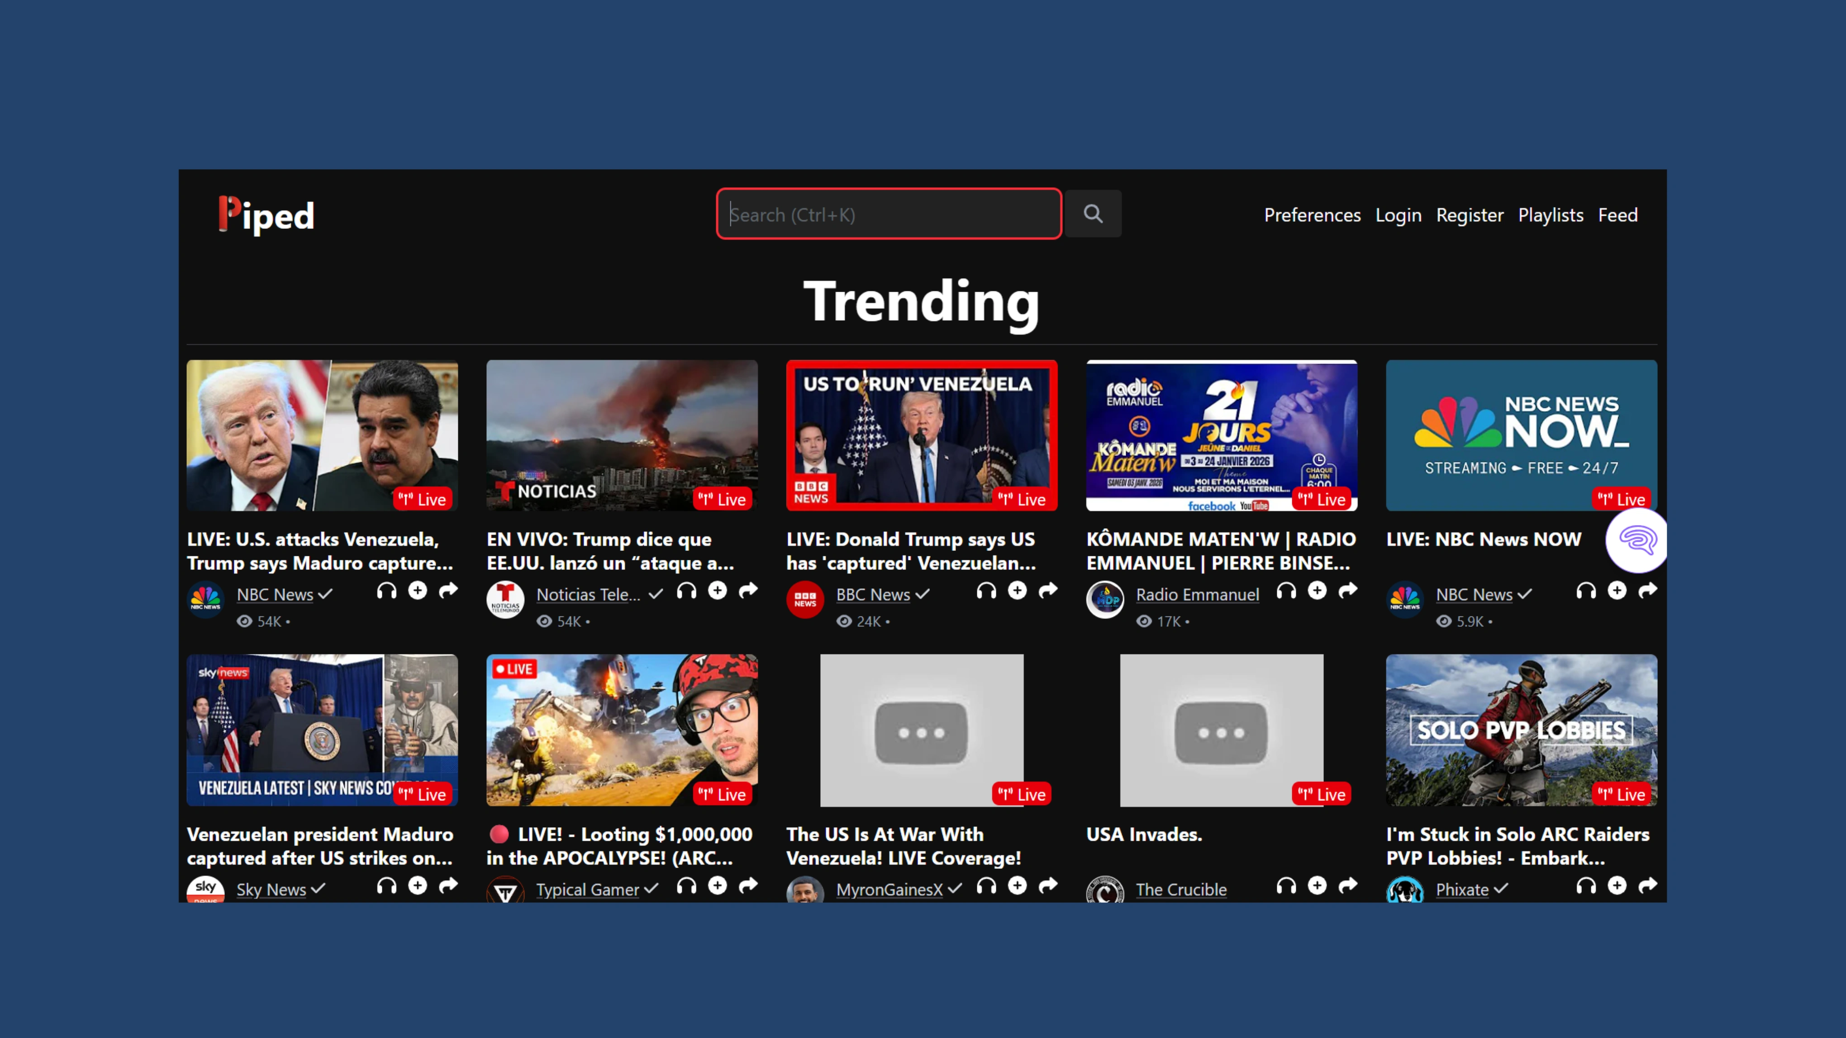Click the search magnifier button
The width and height of the screenshot is (1846, 1038).
pyautogui.click(x=1093, y=213)
